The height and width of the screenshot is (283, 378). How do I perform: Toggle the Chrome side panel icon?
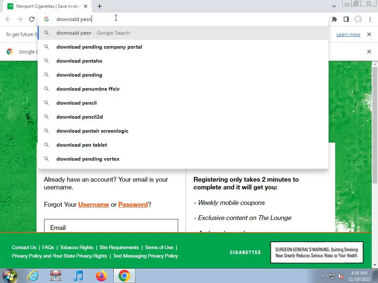346,19
